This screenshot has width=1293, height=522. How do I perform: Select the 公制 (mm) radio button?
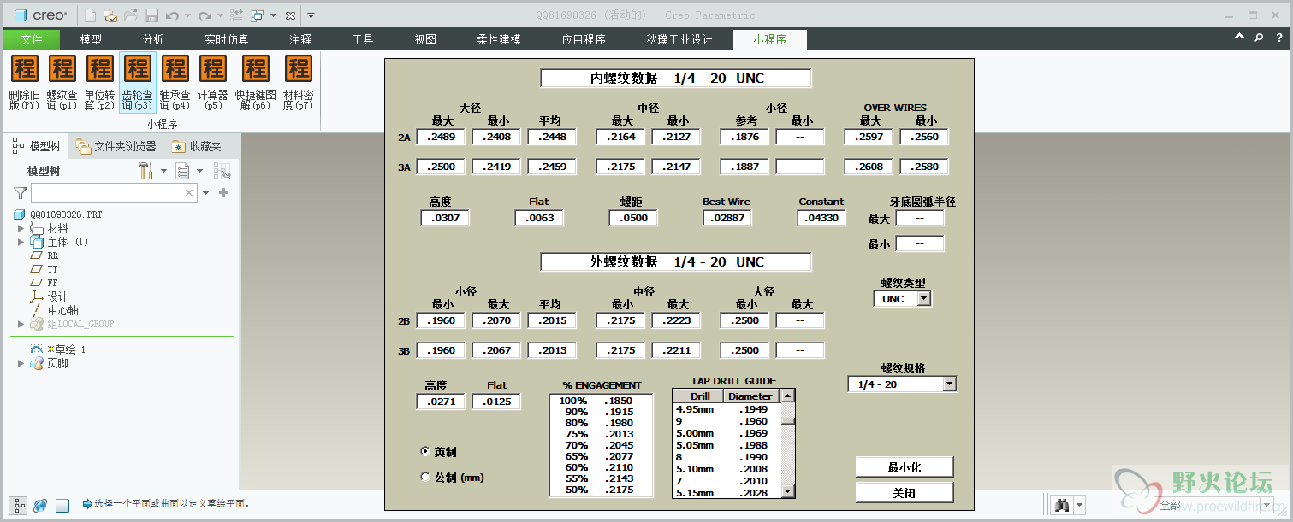click(x=425, y=478)
